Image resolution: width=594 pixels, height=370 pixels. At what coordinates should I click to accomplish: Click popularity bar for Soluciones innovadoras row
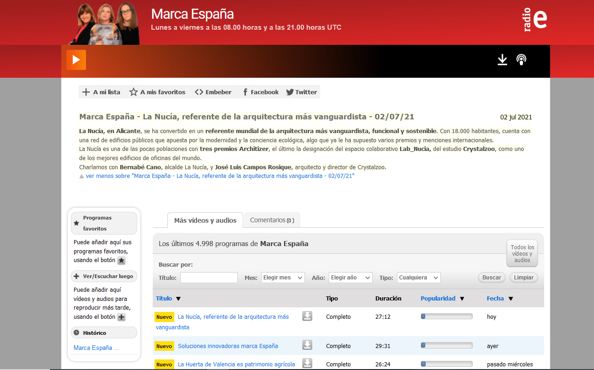[x=446, y=345]
